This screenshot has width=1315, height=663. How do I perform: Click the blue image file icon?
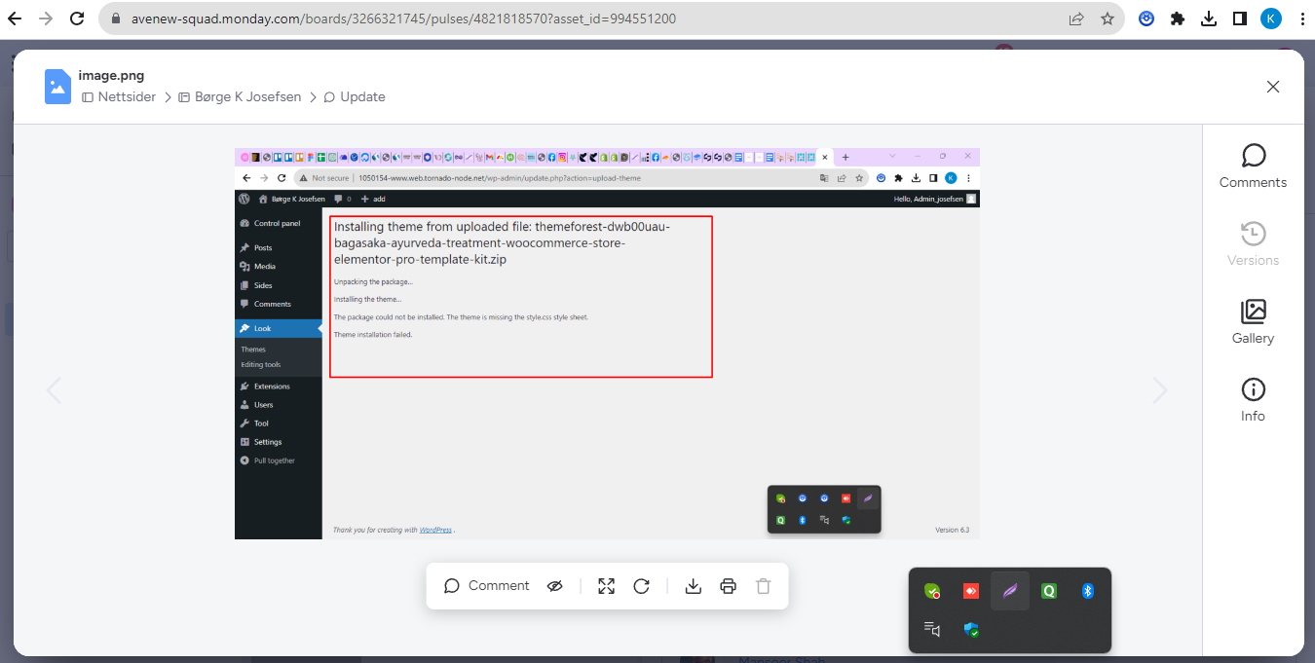coord(58,87)
